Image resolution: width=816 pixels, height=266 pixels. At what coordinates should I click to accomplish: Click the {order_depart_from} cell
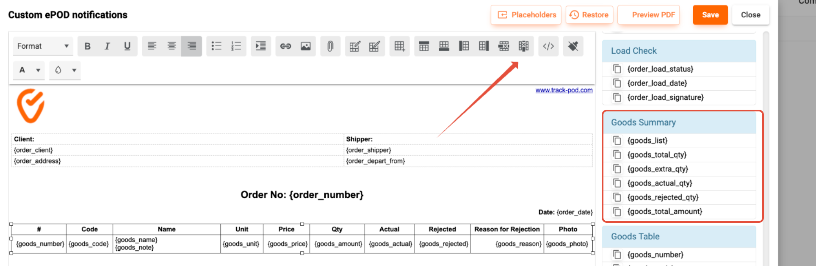pos(468,161)
